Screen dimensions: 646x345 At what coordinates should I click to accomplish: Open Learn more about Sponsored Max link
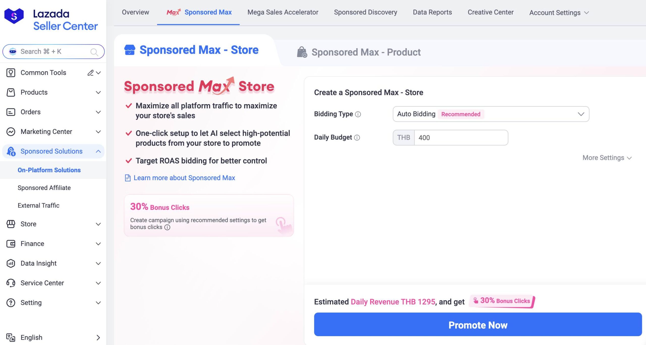pyautogui.click(x=184, y=178)
